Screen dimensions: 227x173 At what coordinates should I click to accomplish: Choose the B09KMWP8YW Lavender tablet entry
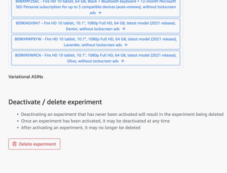pyautogui.click(x=96, y=42)
